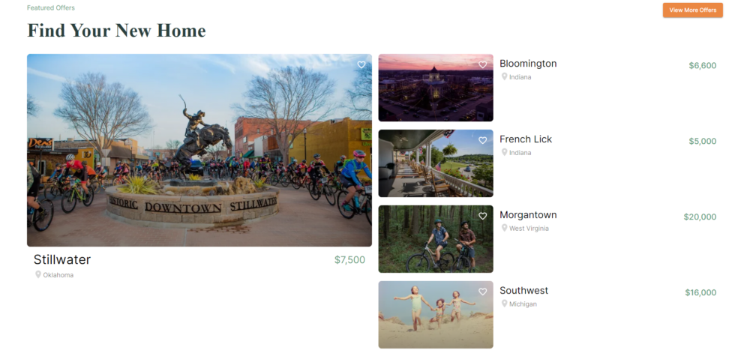Select the French Lick listing name
Screen dimensions: 750x359
[x=526, y=139]
